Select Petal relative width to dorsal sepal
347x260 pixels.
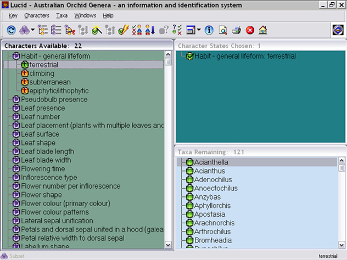pos(72,238)
